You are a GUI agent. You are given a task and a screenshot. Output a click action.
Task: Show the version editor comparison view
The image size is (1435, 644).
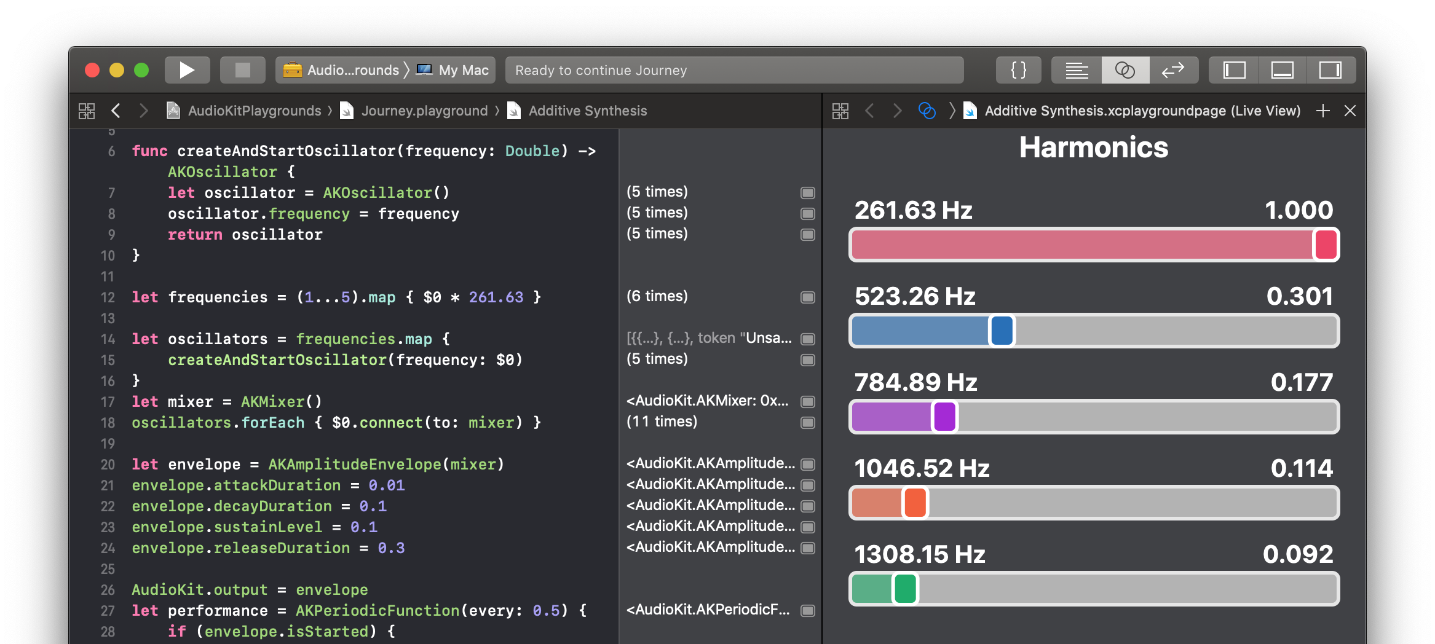[1174, 69]
